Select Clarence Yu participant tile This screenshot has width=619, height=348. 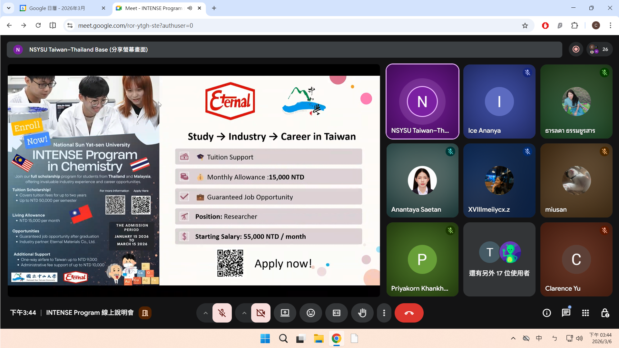(576, 259)
